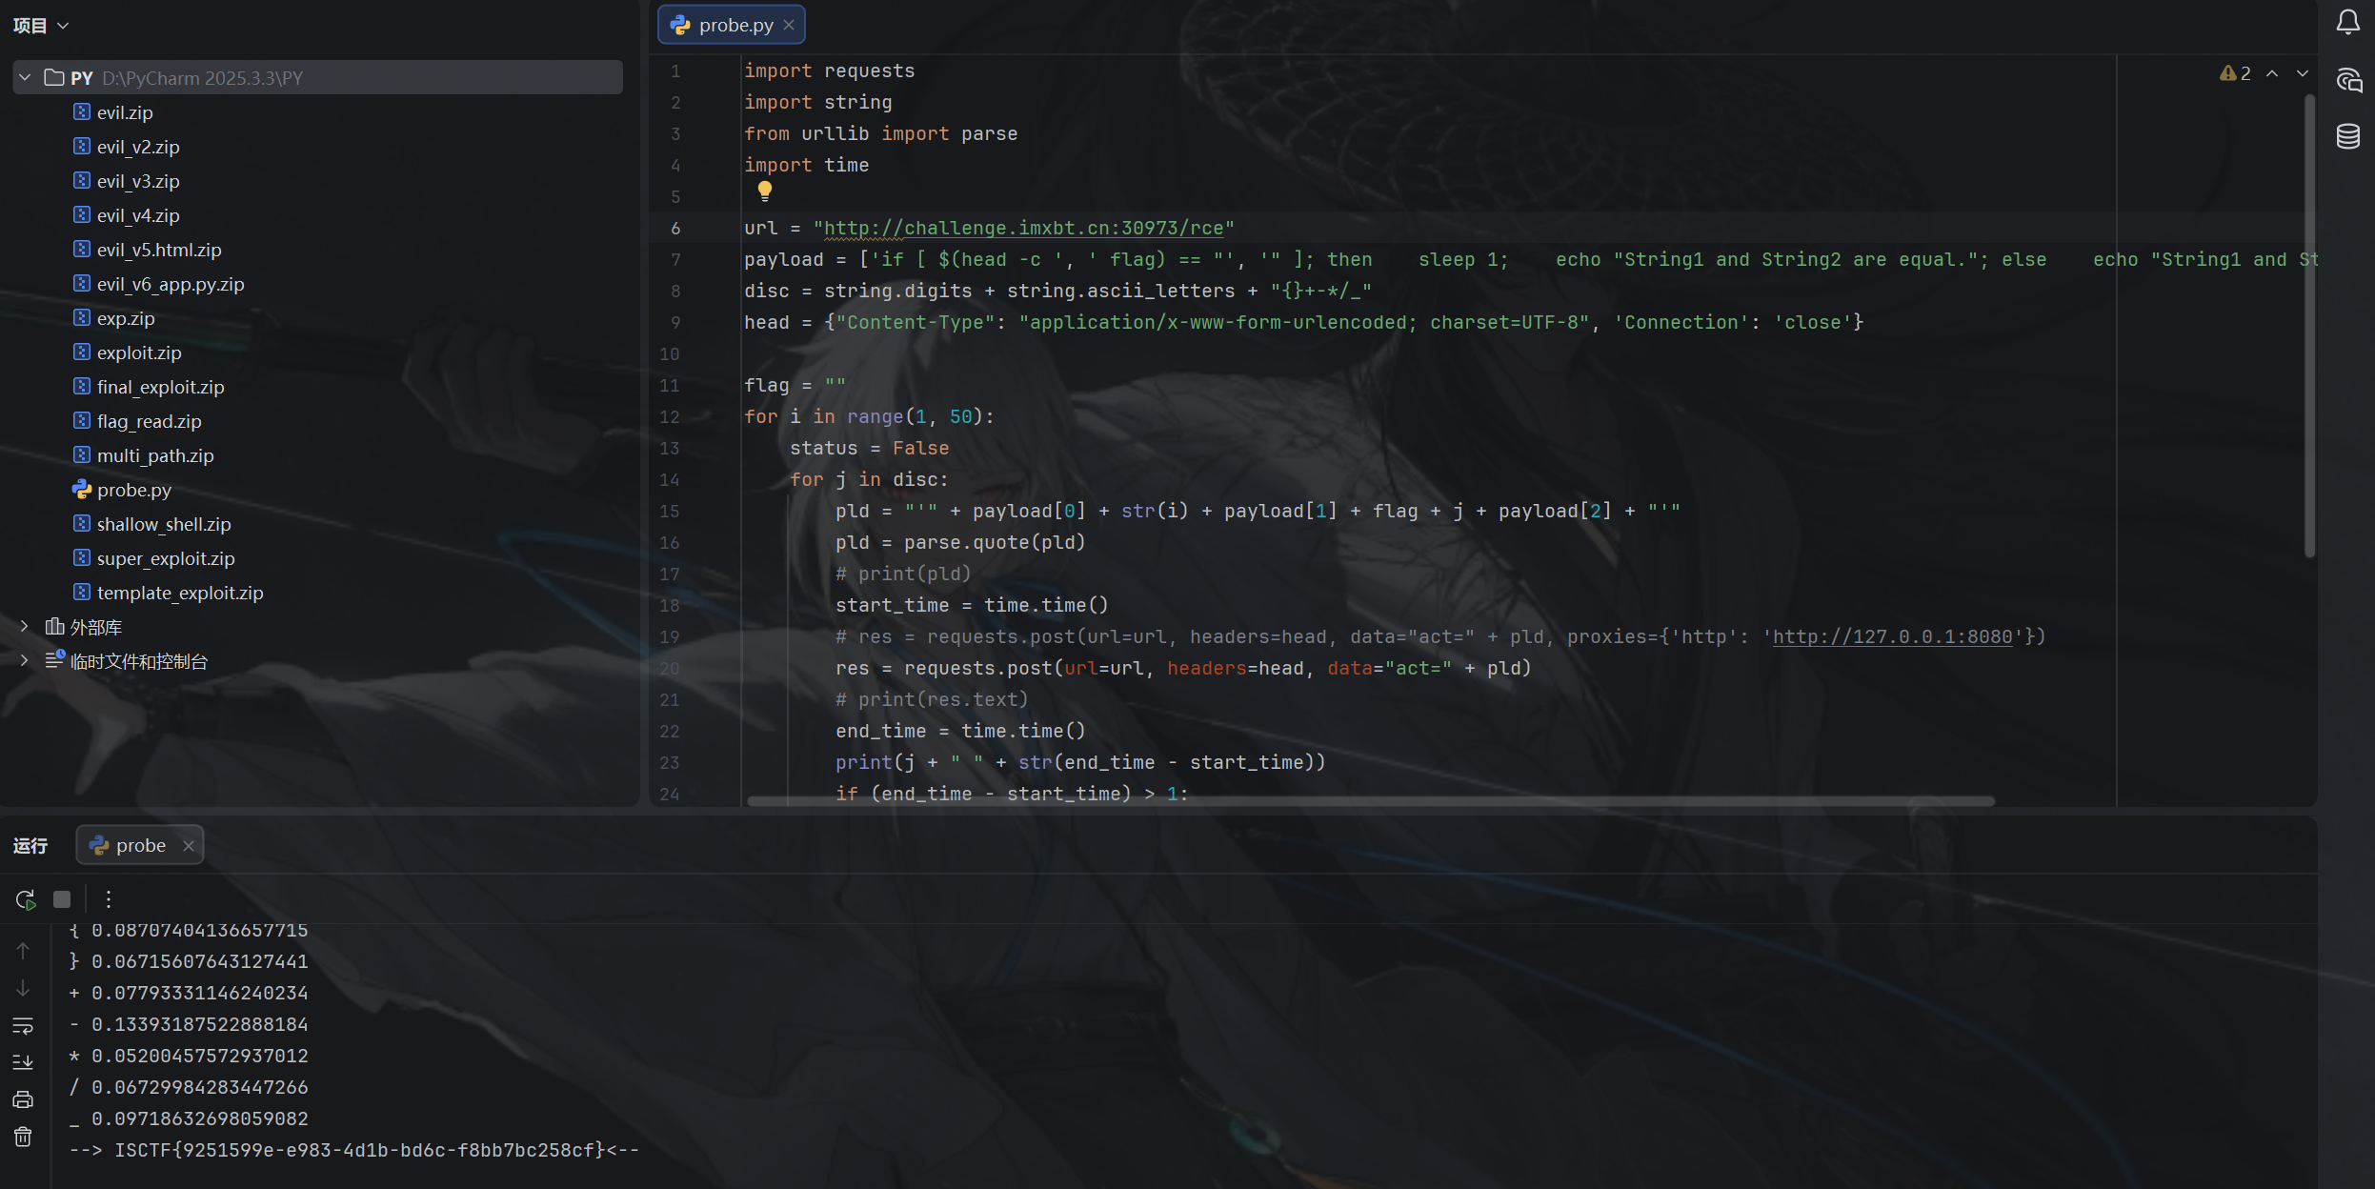Stop the running probe process
The height and width of the screenshot is (1189, 2375).
pyautogui.click(x=62, y=898)
